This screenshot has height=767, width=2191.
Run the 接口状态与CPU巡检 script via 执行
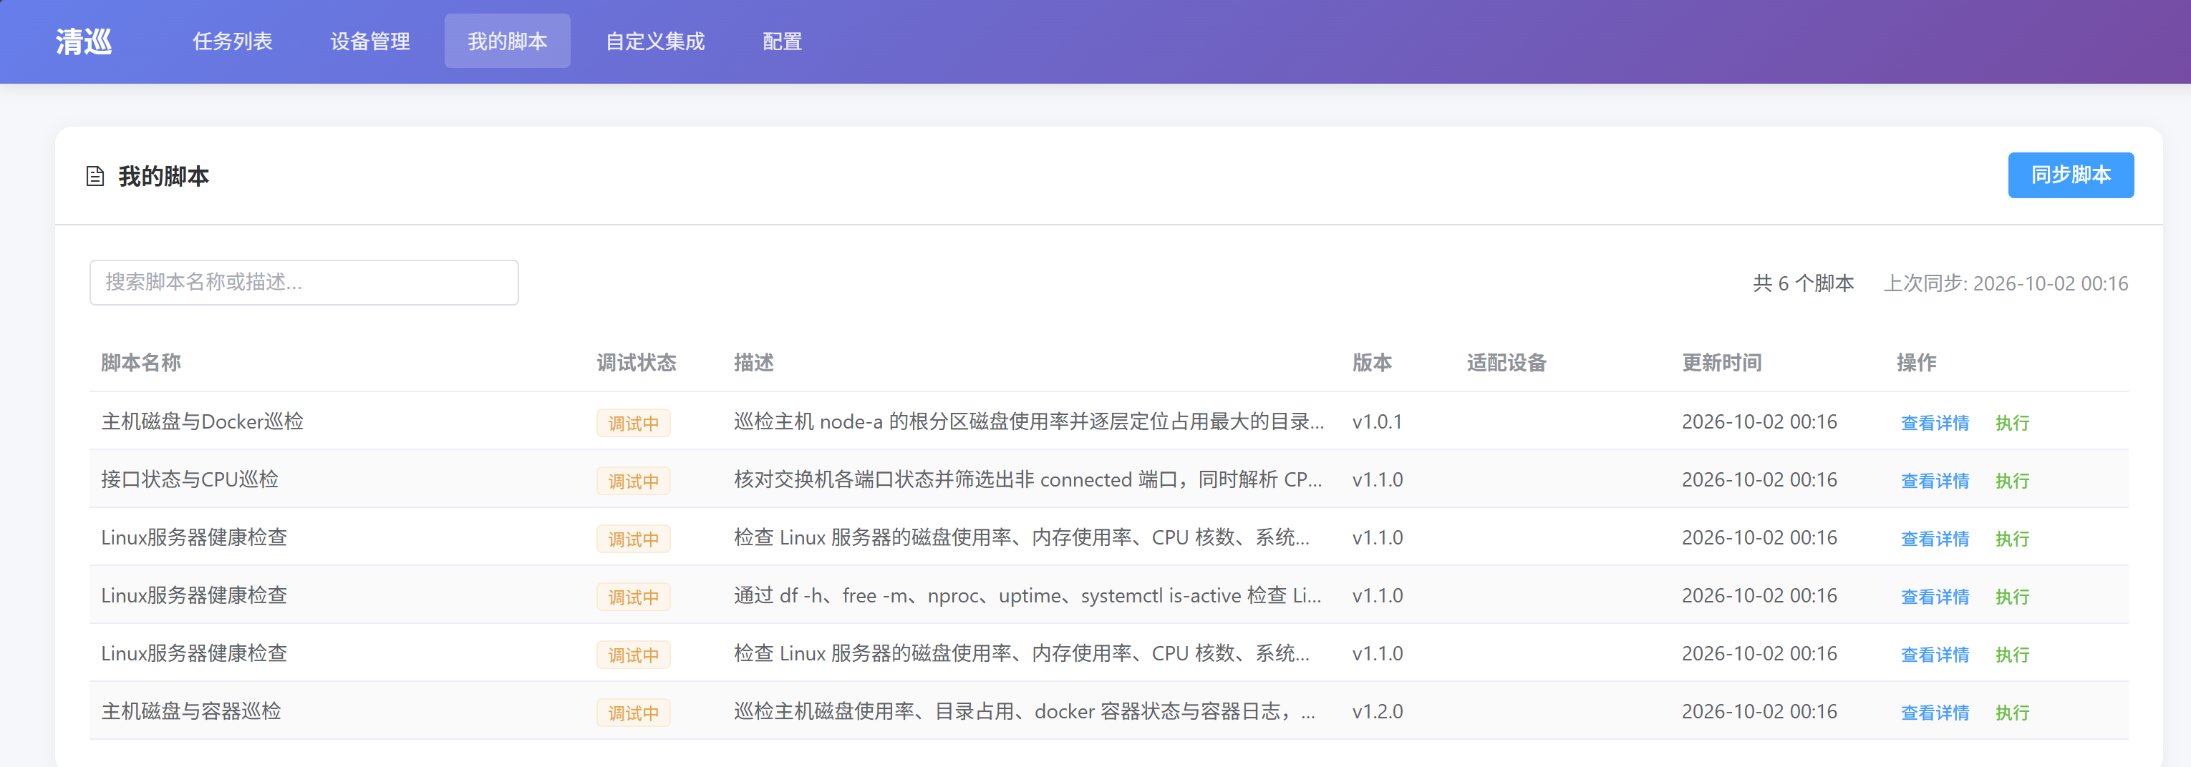coord(2013,480)
